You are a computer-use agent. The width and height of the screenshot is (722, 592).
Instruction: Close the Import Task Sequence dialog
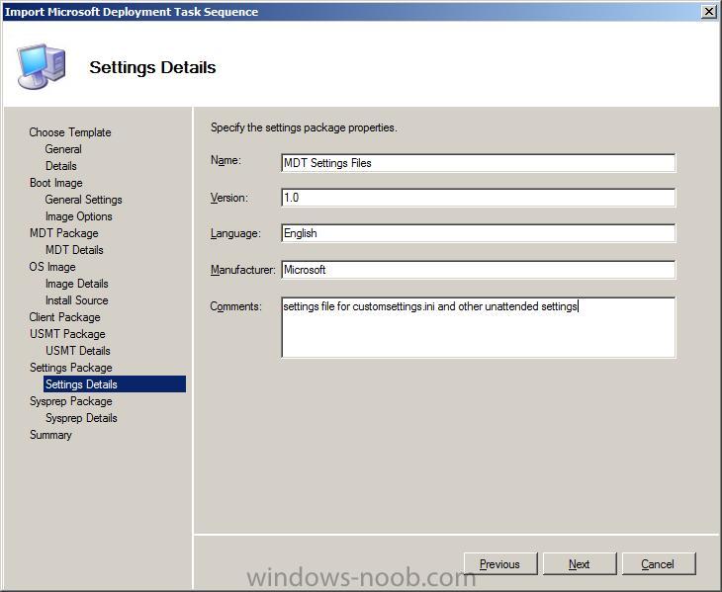point(708,12)
